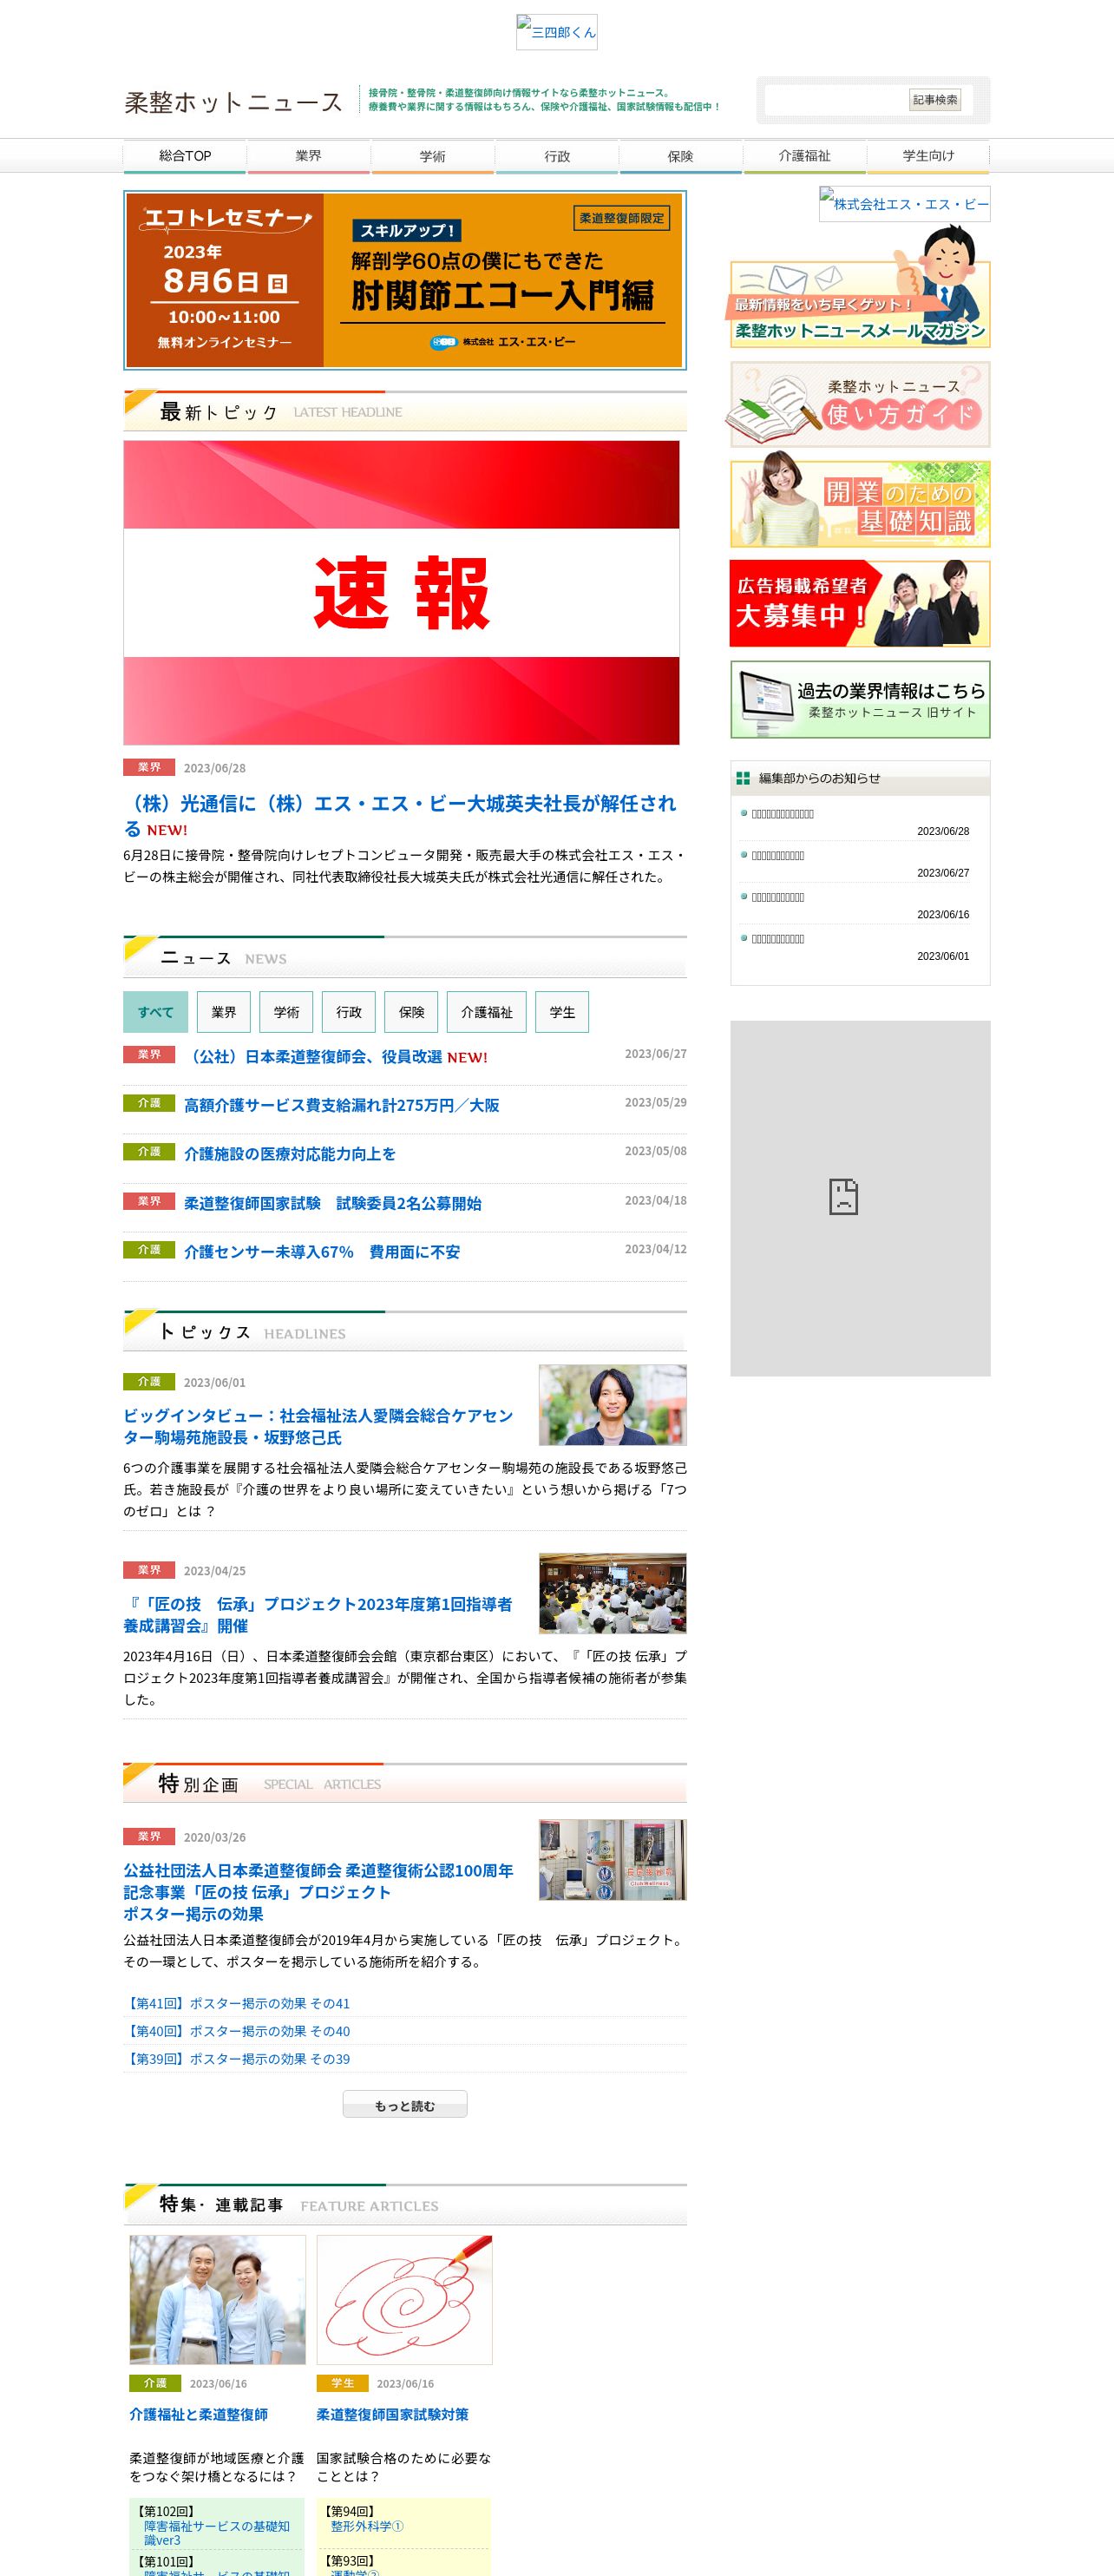Screen dimensions: 1114x2576
Task: Click the 介護 tag dated 2023/06/01 in トピックス
Action: (149, 1381)
